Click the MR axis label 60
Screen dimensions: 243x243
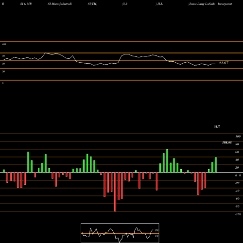[x=237, y=152]
